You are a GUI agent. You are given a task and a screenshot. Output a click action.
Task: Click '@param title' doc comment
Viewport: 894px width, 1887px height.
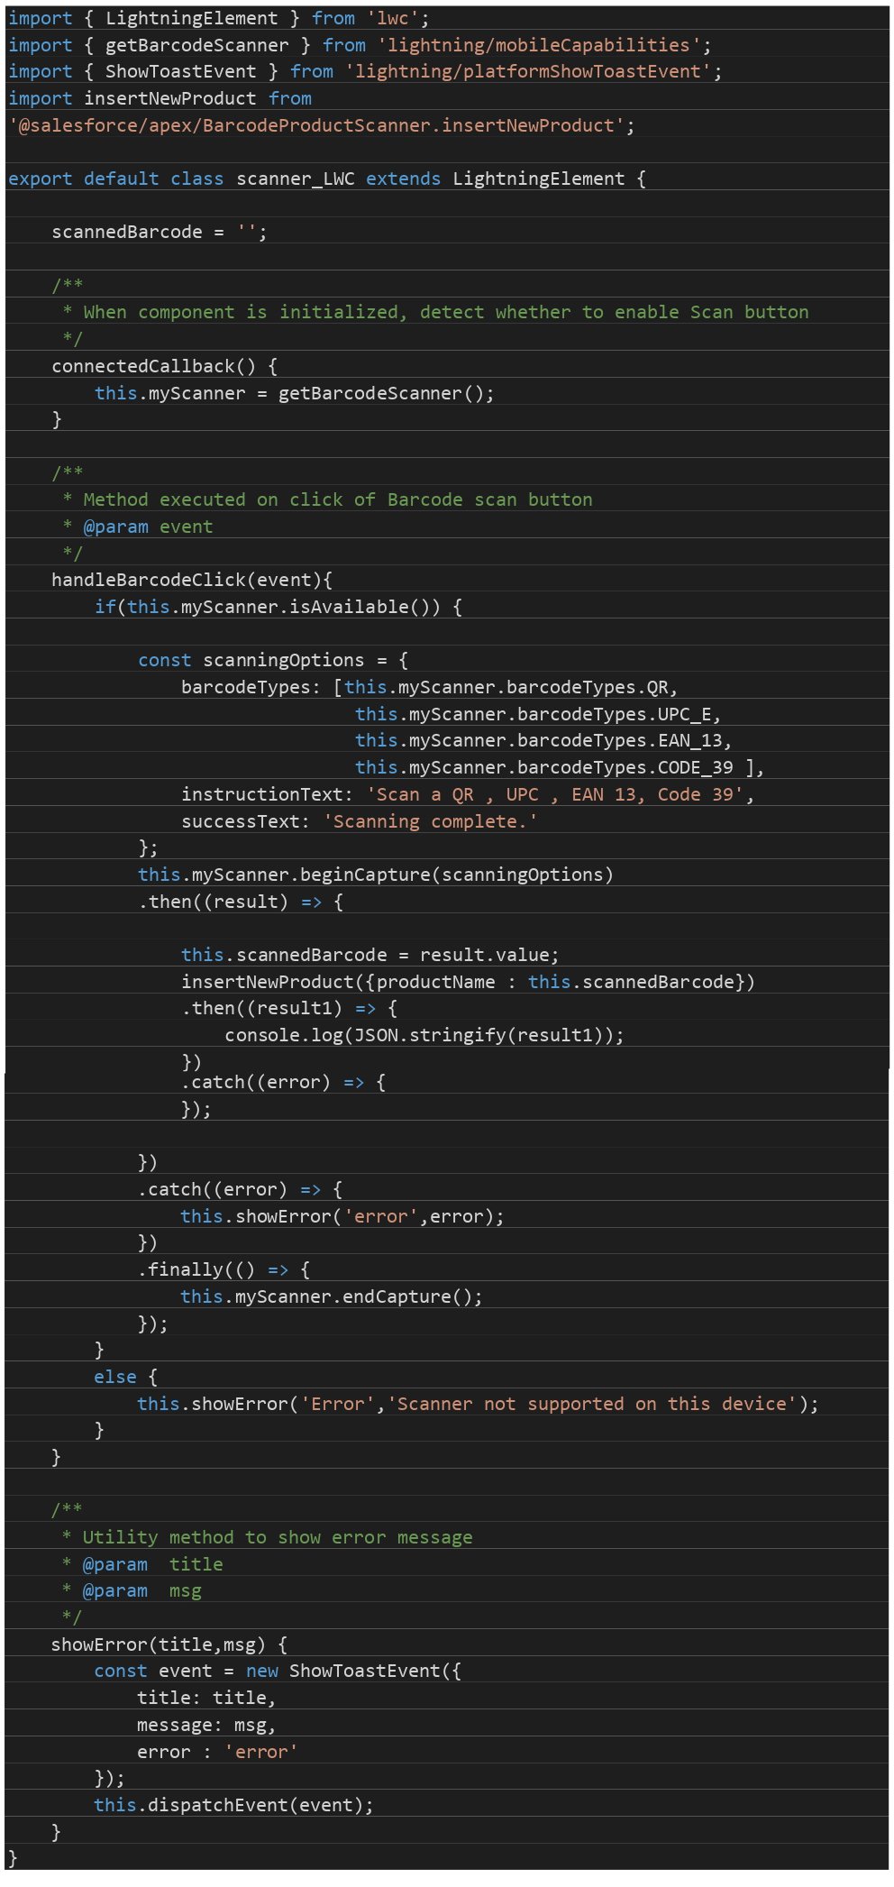[x=142, y=1564]
